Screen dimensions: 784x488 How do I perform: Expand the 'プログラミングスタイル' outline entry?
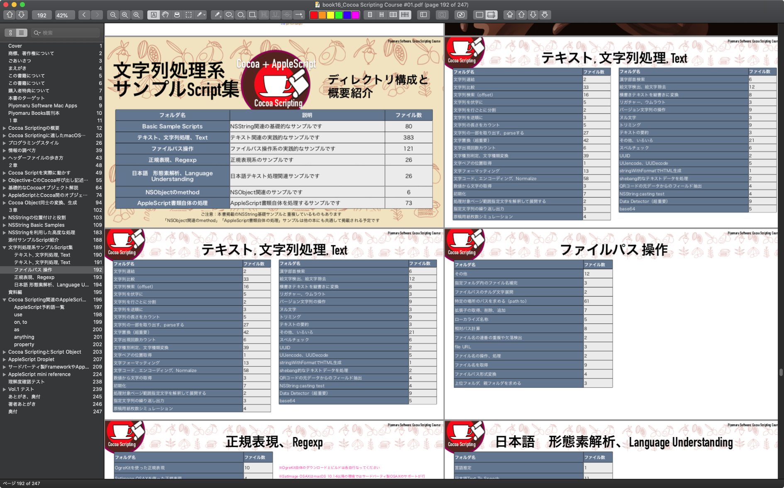coord(4,143)
